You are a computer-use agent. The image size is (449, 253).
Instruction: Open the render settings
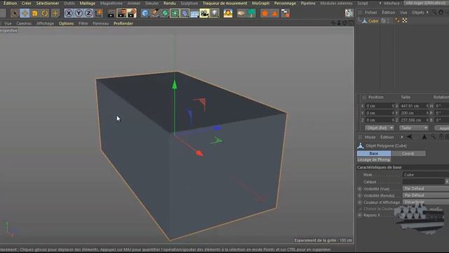(132, 13)
